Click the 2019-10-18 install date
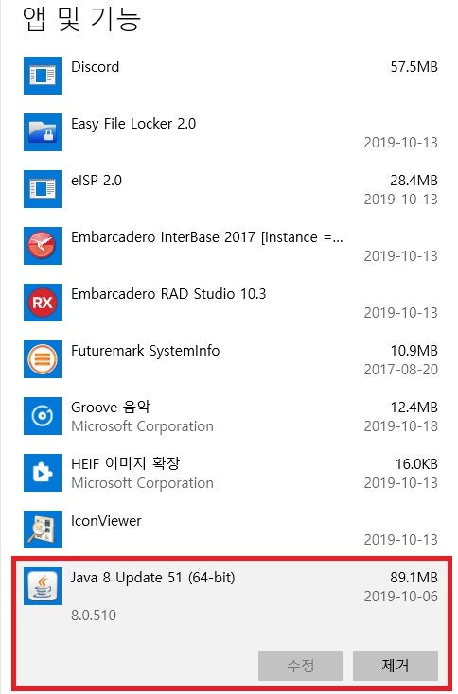Viewport: 458px width, 694px height. coord(401,425)
